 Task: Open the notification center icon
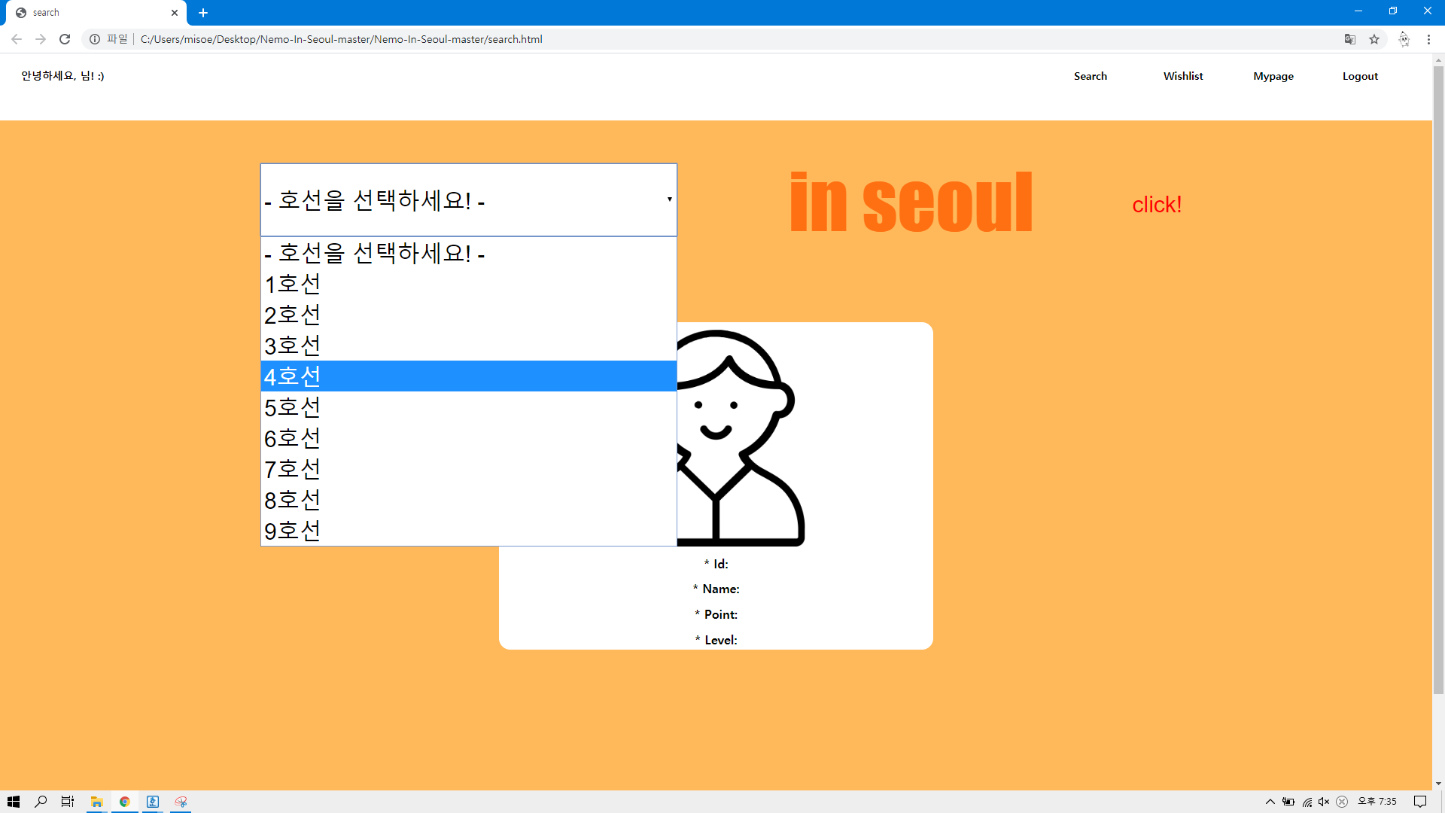(1420, 802)
